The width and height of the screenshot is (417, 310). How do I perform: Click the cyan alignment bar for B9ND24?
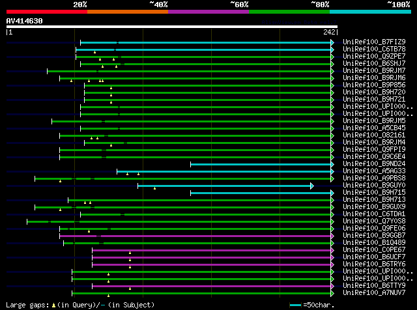pos(261,165)
